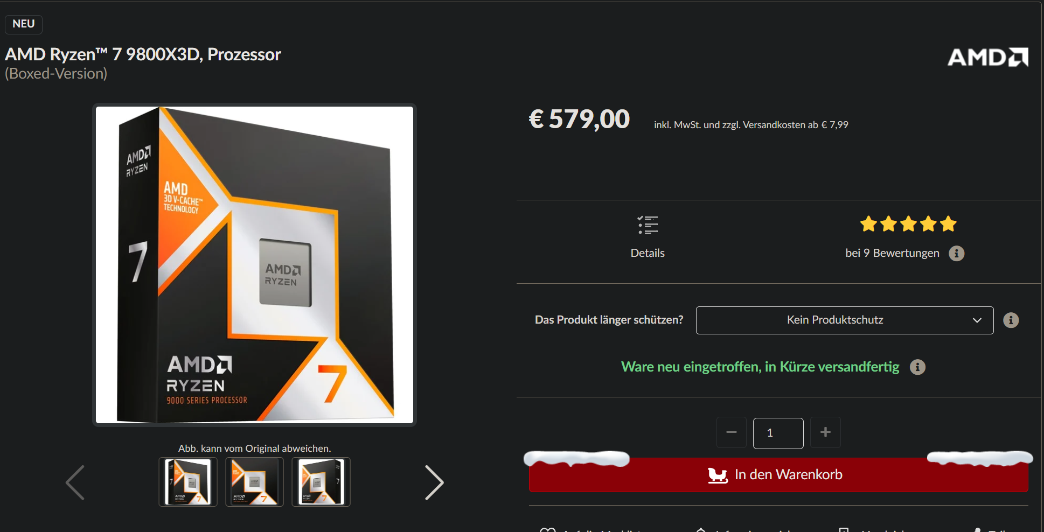Screen dimensions: 1044x532
Task: Add product via In den Warenkorb
Action: (x=778, y=474)
